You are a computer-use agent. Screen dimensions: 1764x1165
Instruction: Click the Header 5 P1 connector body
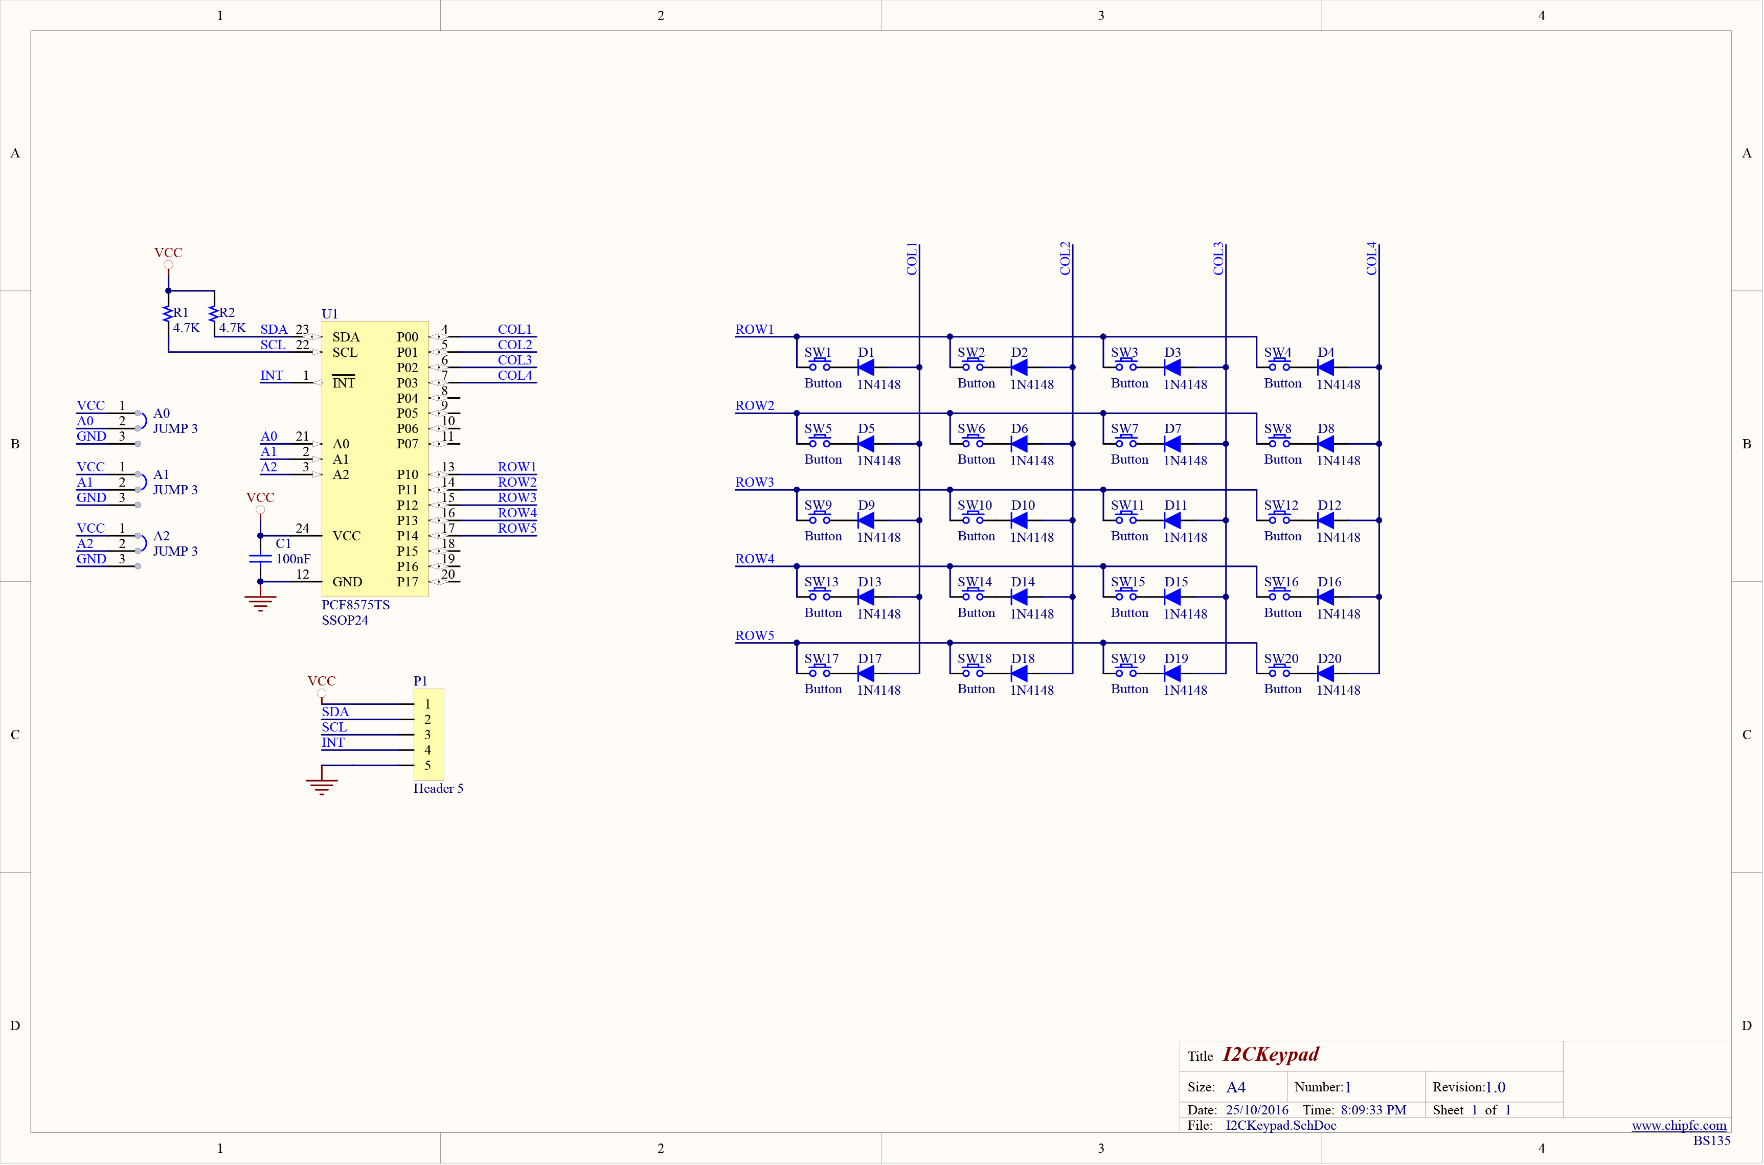[x=429, y=734]
